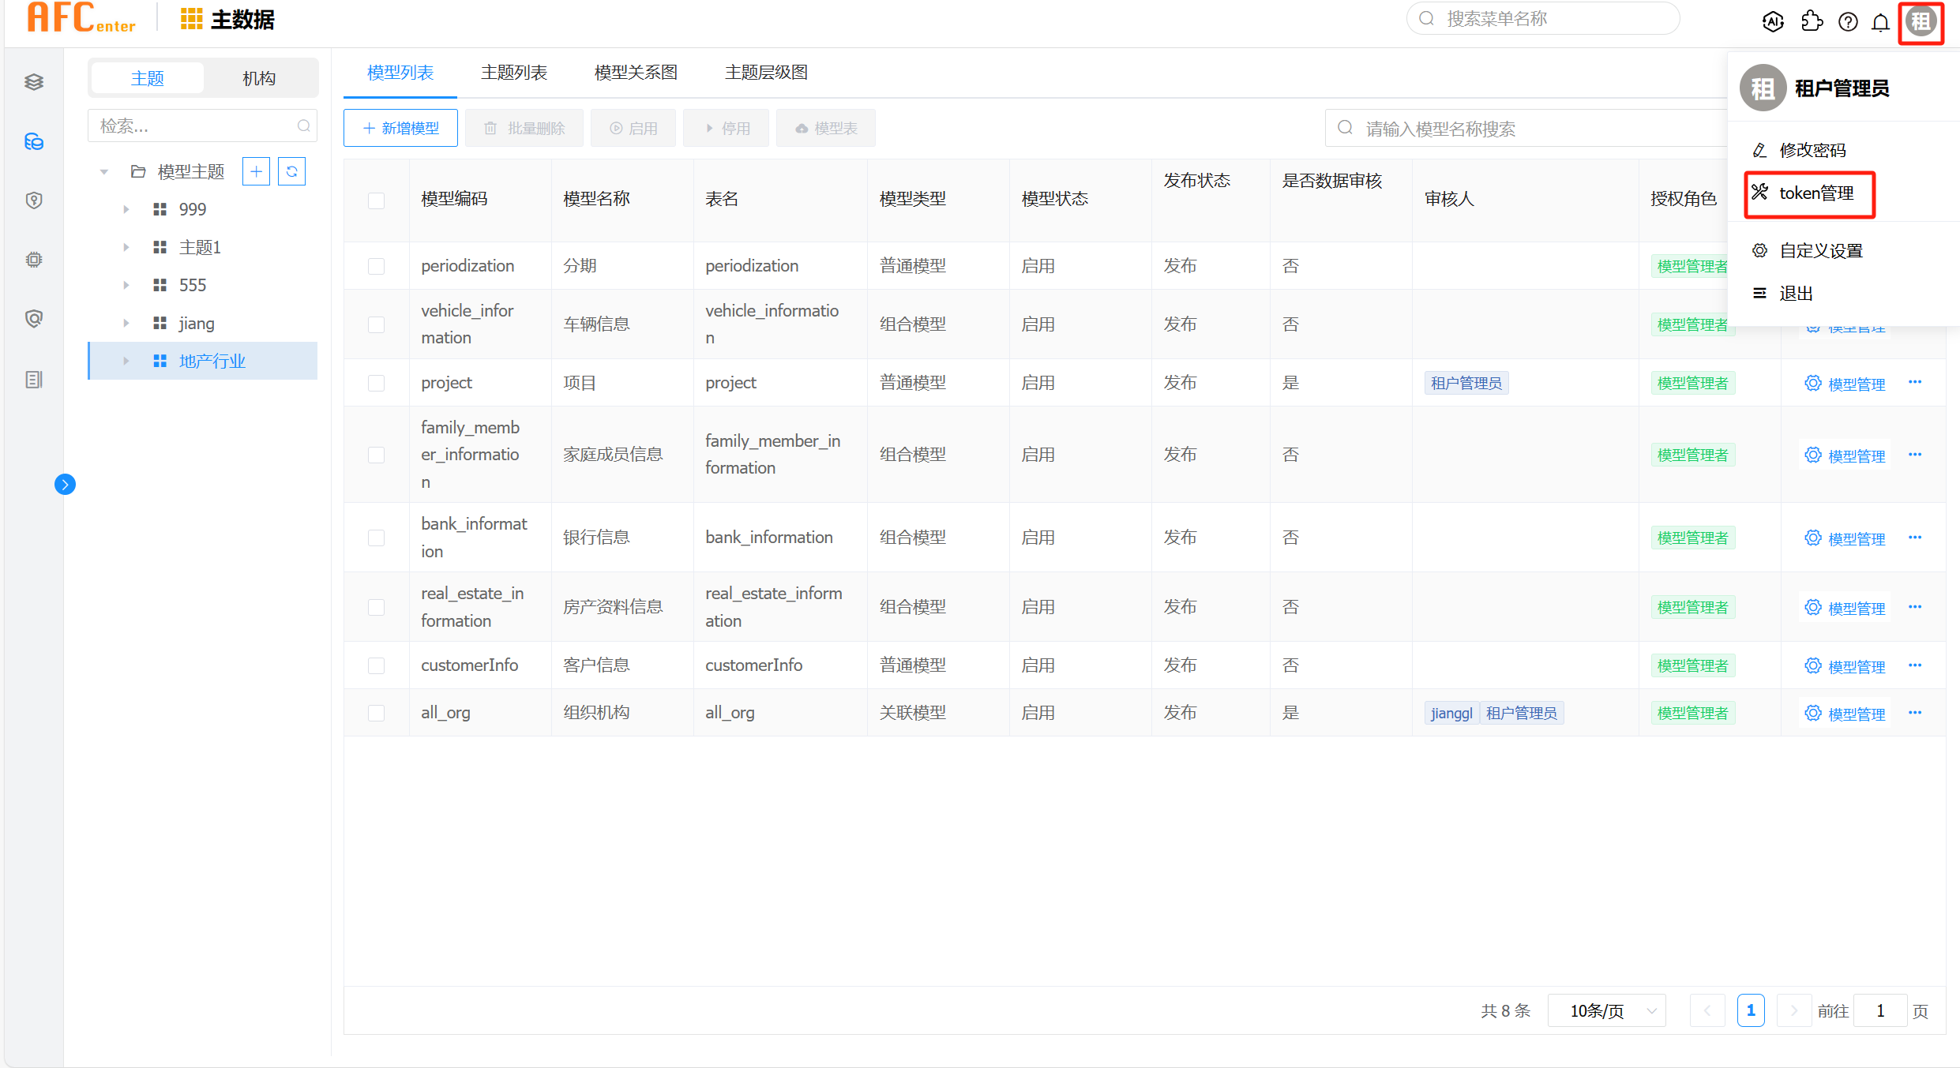The image size is (1960, 1068).
Task: Click the 新增模型 button
Action: [400, 128]
